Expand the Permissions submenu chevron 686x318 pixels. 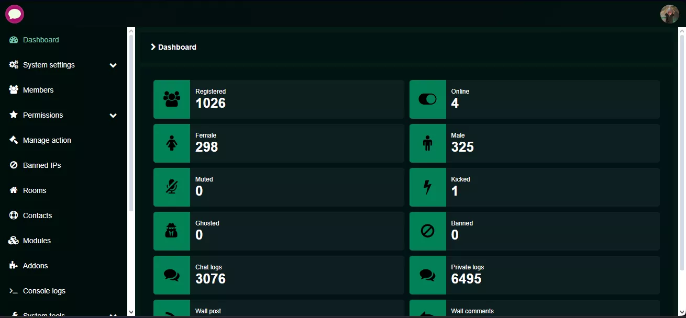point(113,116)
